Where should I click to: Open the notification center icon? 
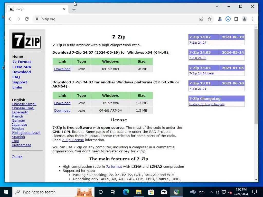coord(255,192)
